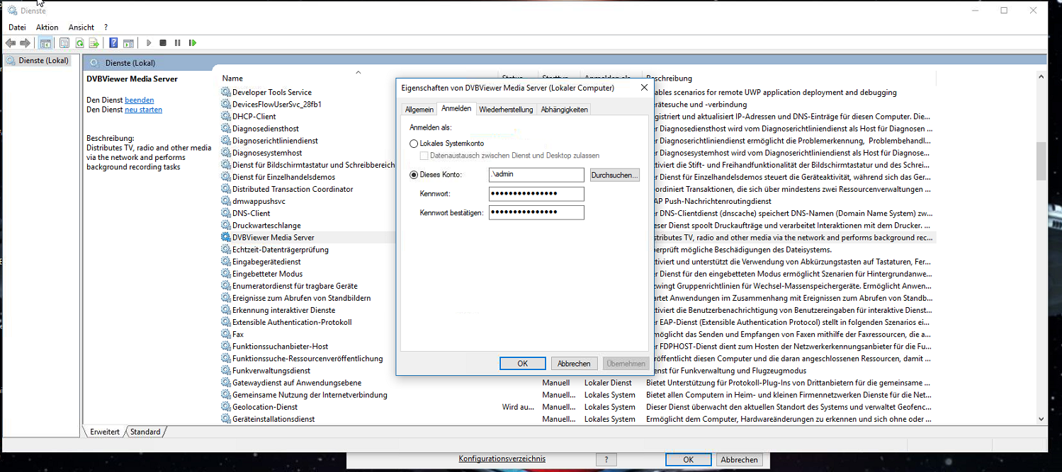Click the gear icon beside DHCP-Client
Screen dimensions: 1062x472
pyautogui.click(x=226, y=116)
